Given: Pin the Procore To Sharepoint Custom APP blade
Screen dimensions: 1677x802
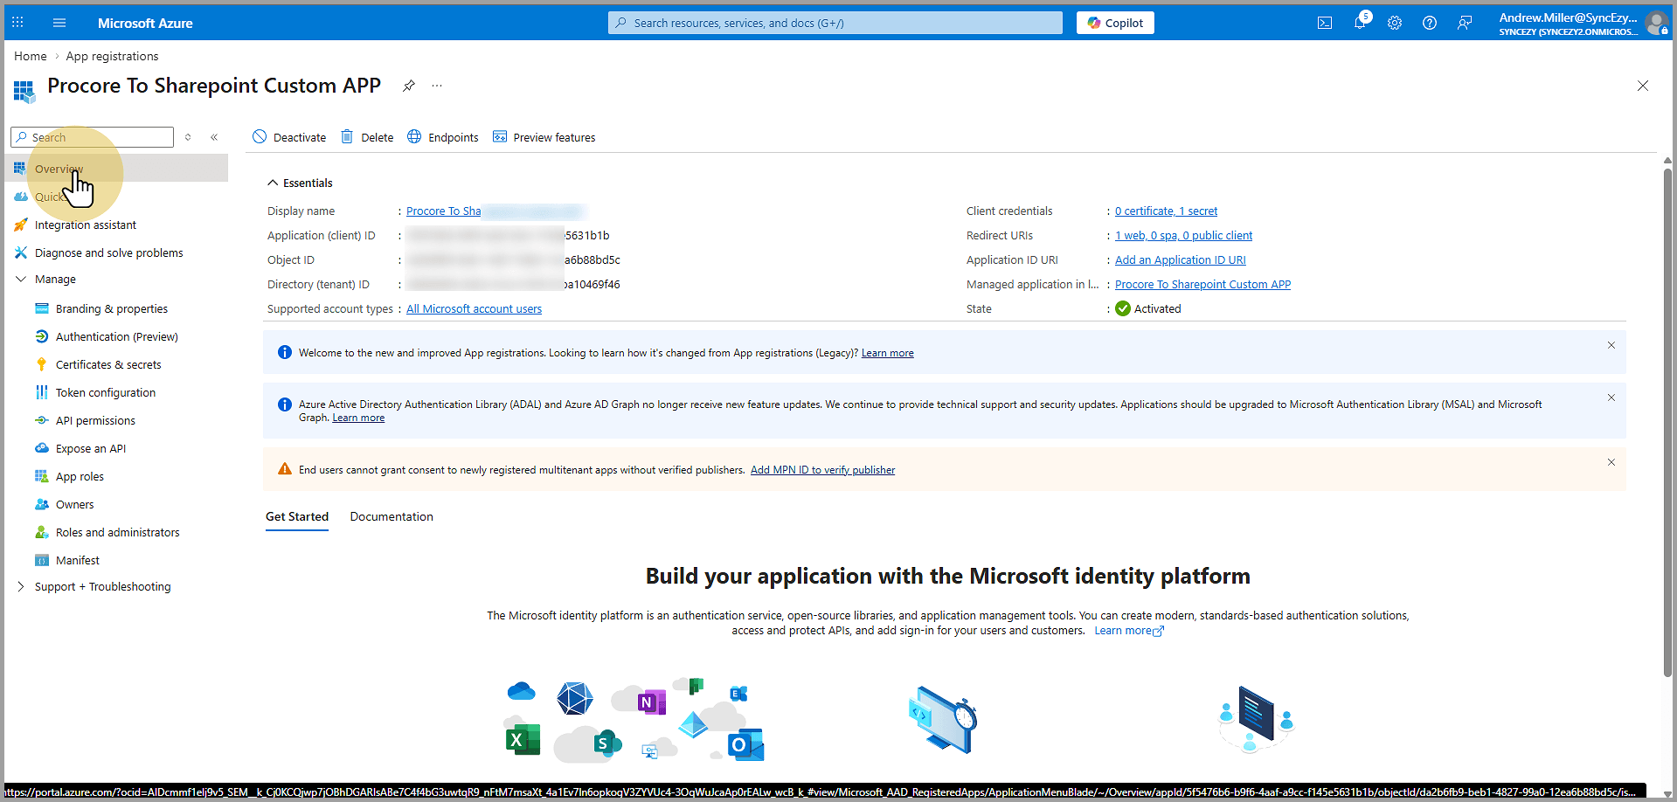Looking at the screenshot, I should 408,86.
